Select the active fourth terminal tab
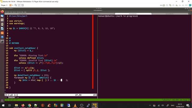The image size is (192, 108). pos(133,14)
